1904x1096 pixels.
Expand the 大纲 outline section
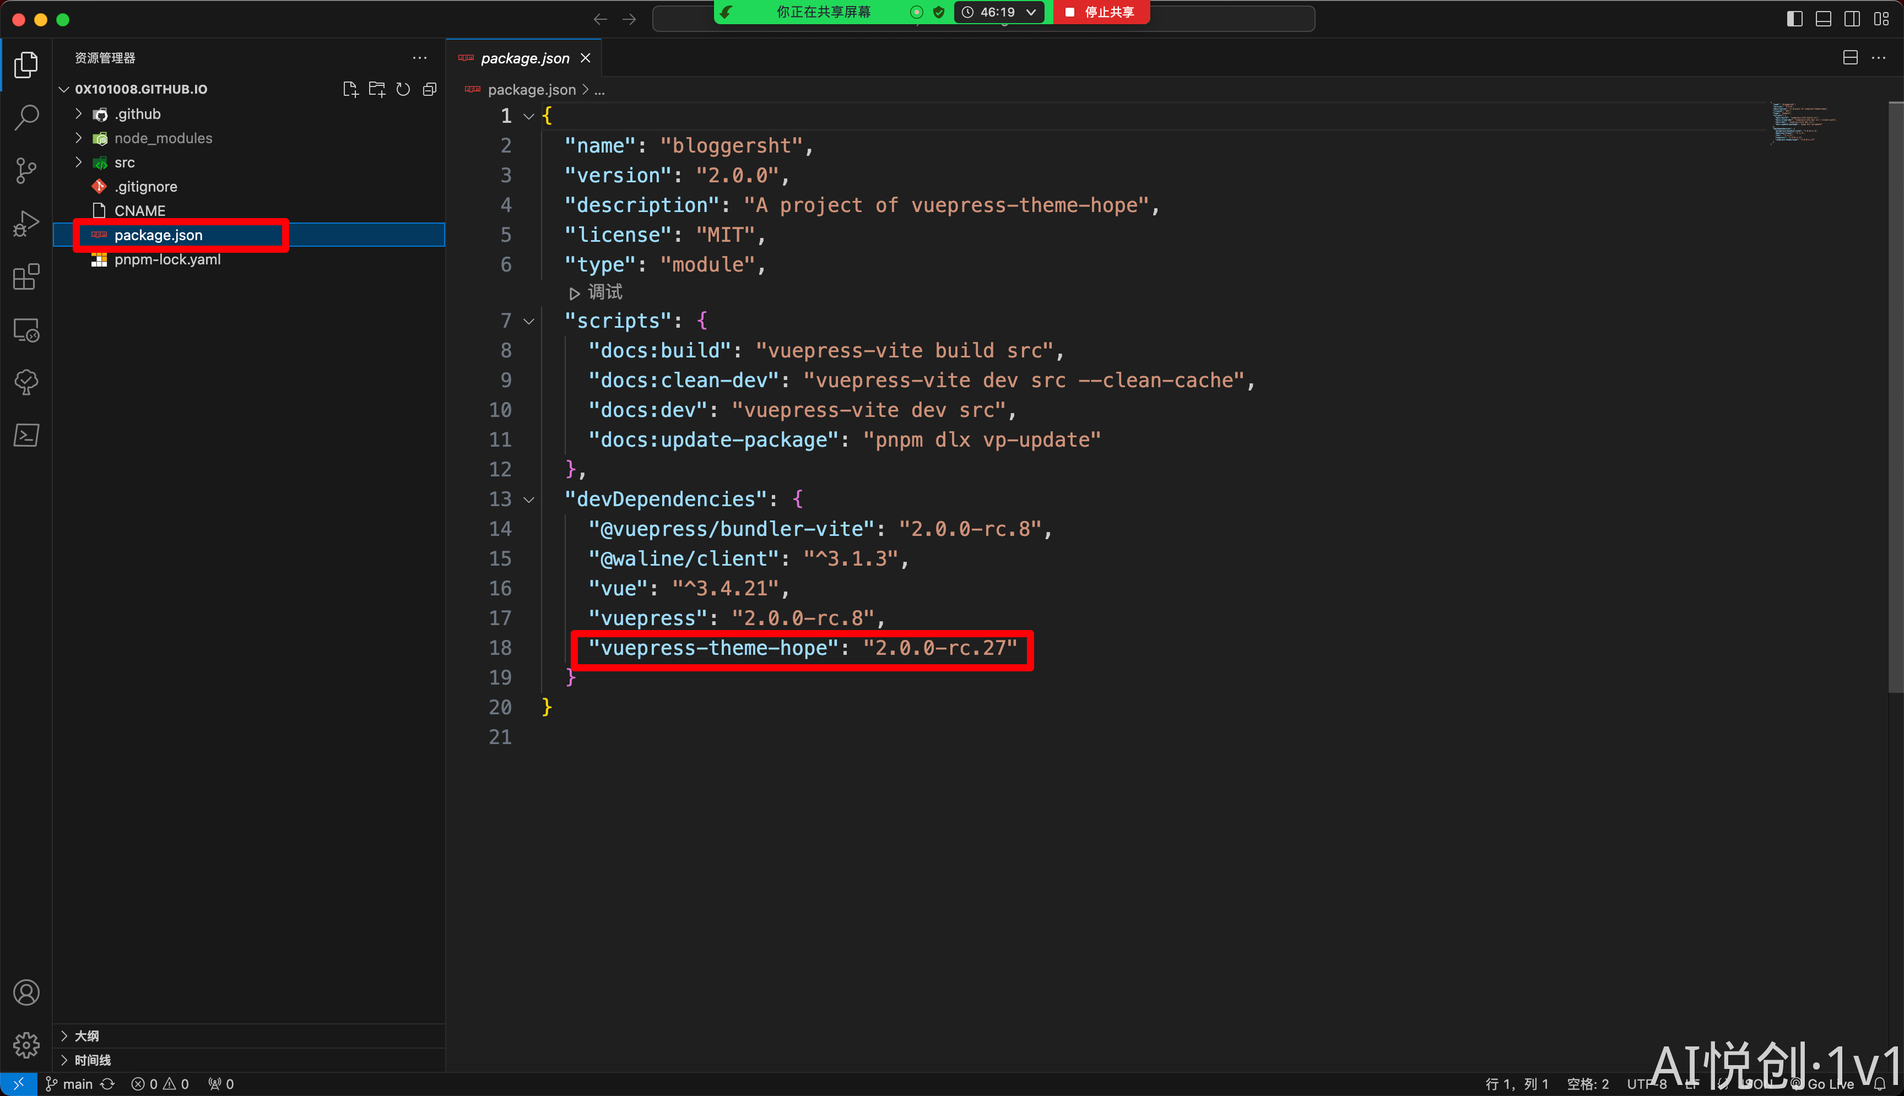point(86,1036)
